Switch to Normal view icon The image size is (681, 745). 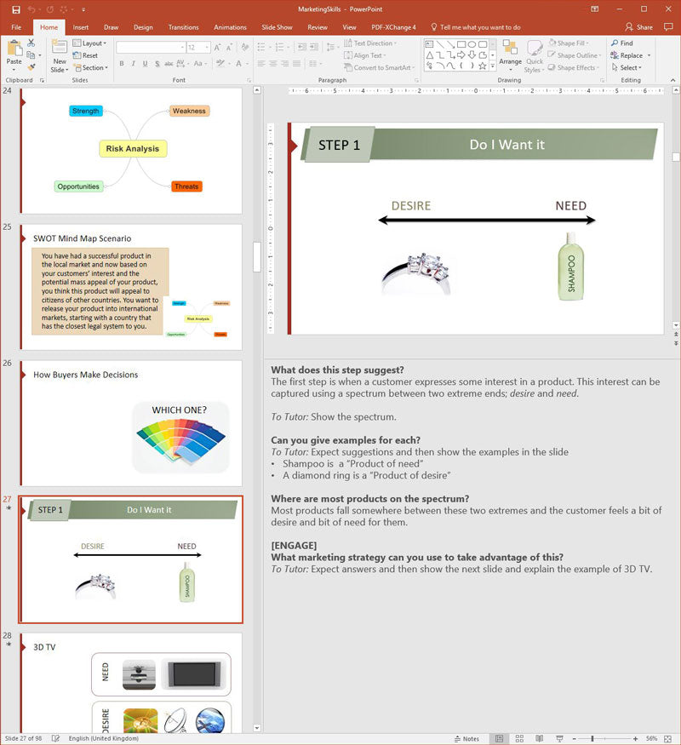coord(499,739)
